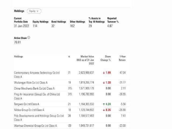Screen dimensions: 172x129
Task: Click the 1-Year Return column header
Action: (122, 58)
